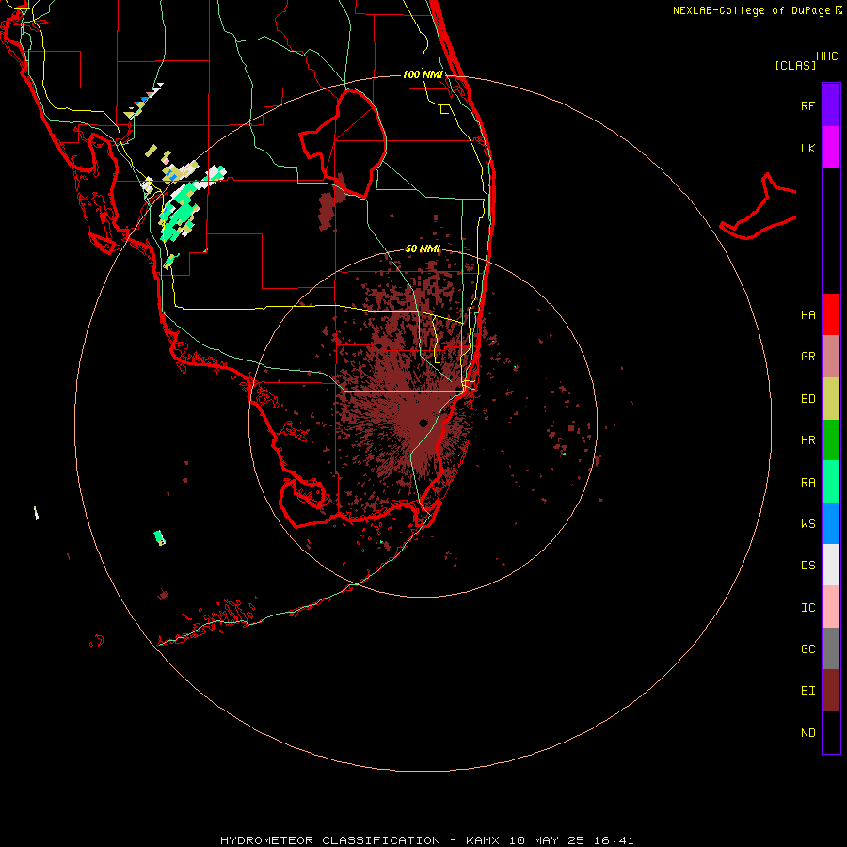The image size is (847, 847).
Task: Click the HHC product label
Action: [826, 56]
